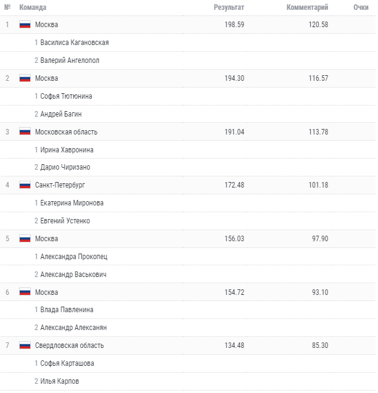The width and height of the screenshot is (378, 393).
Task: Open Екатерина Миронова profile
Action: point(72,203)
